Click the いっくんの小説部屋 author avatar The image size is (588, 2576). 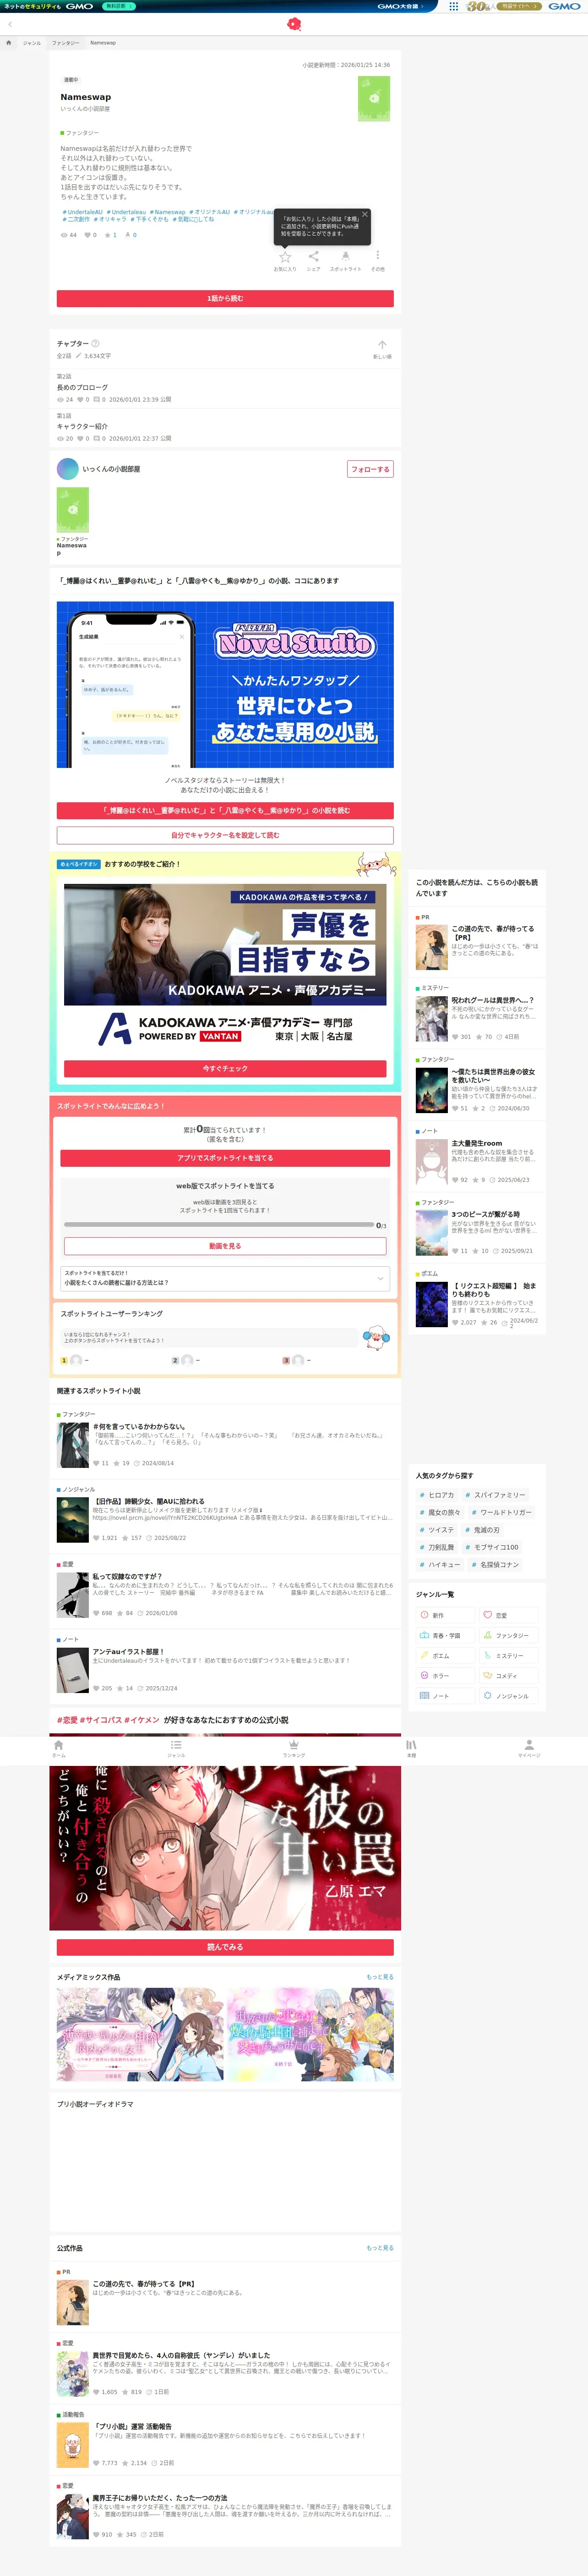tap(68, 468)
